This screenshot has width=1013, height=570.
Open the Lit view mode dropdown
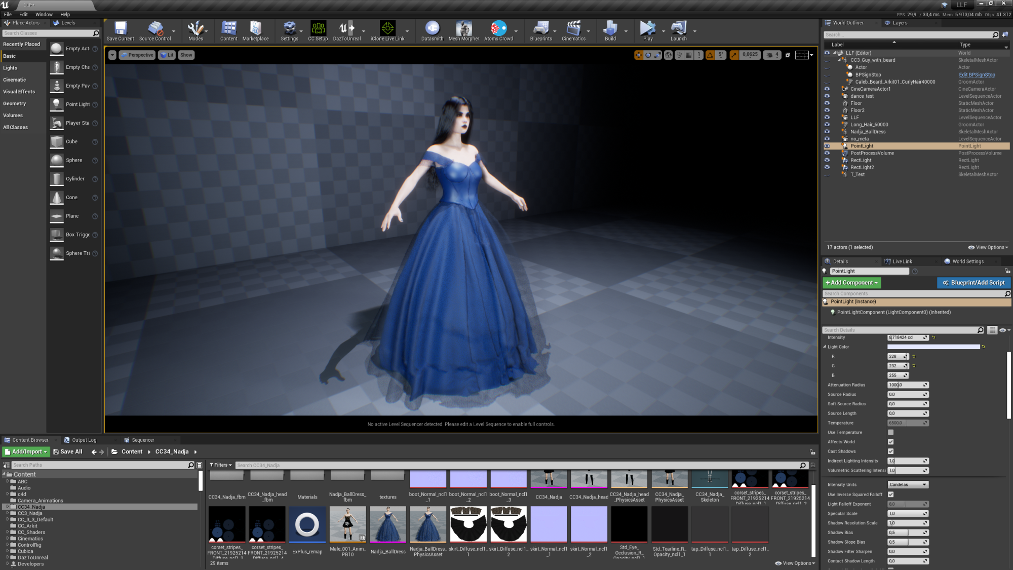coord(167,55)
